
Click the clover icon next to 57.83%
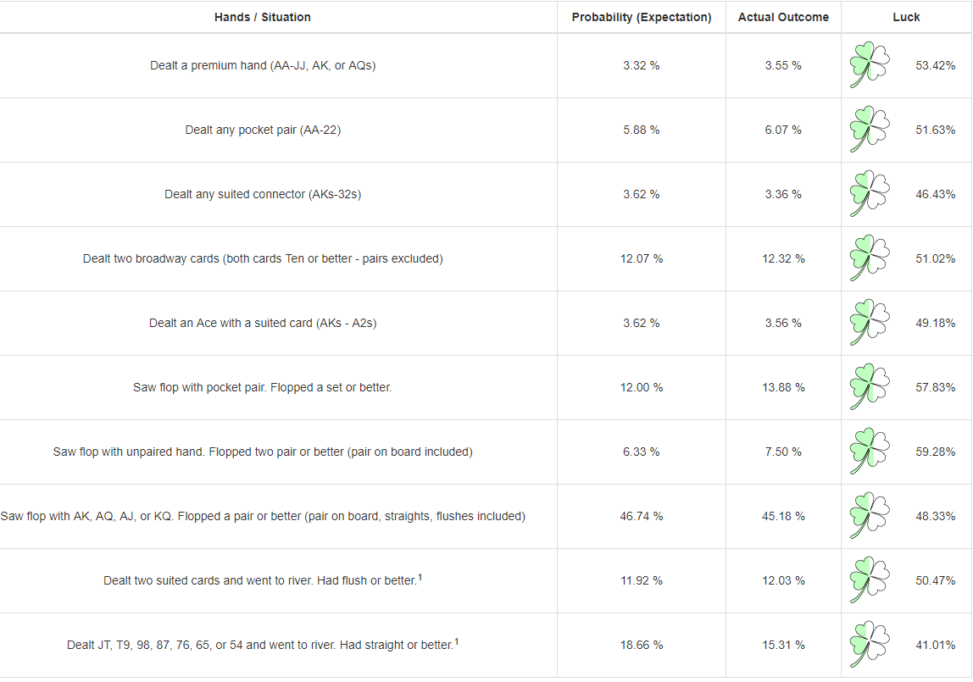pos(870,387)
